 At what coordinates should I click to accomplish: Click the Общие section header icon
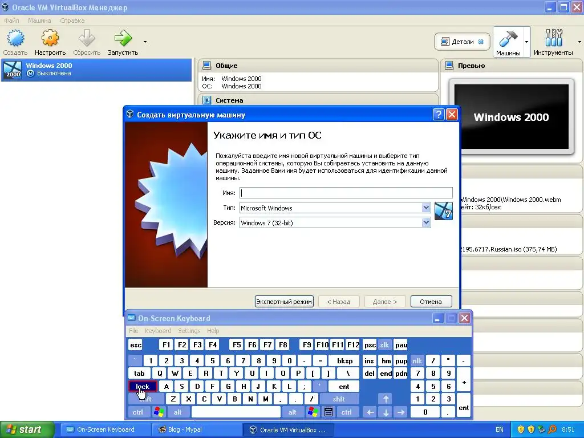pyautogui.click(x=206, y=66)
